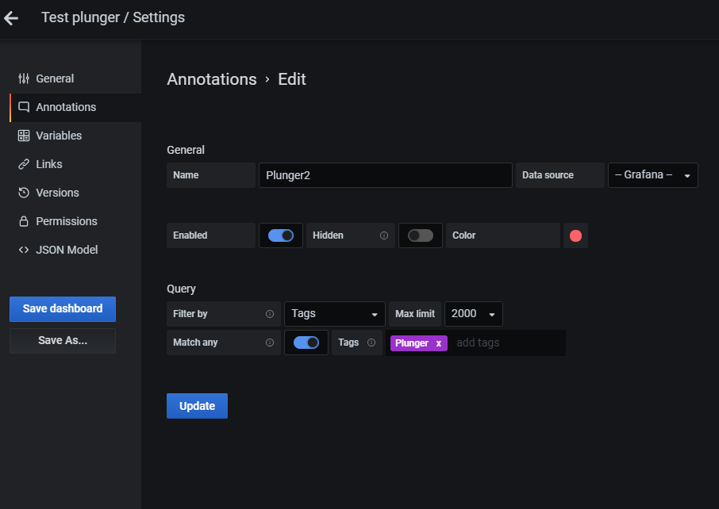The image size is (719, 509).
Task: Click the Versions history icon
Action: pyautogui.click(x=24, y=193)
